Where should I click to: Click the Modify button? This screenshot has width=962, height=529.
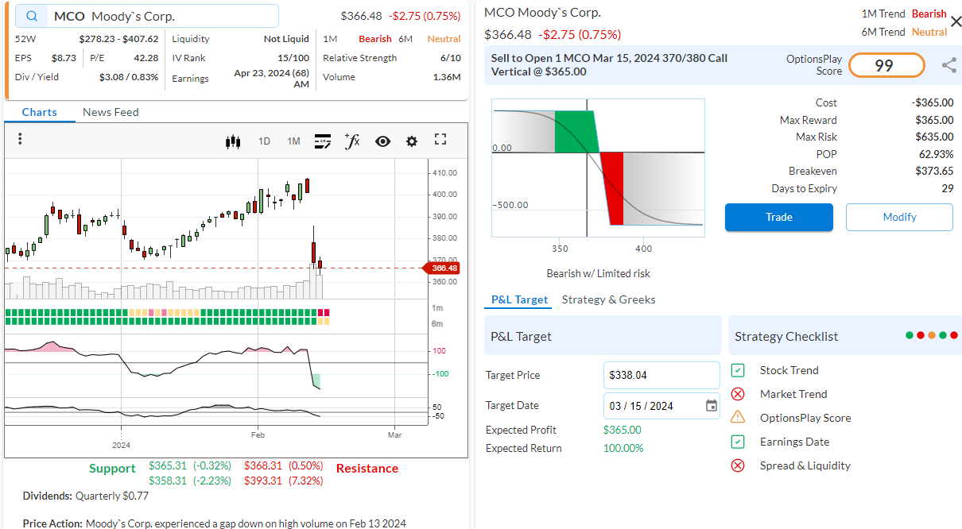click(x=899, y=217)
